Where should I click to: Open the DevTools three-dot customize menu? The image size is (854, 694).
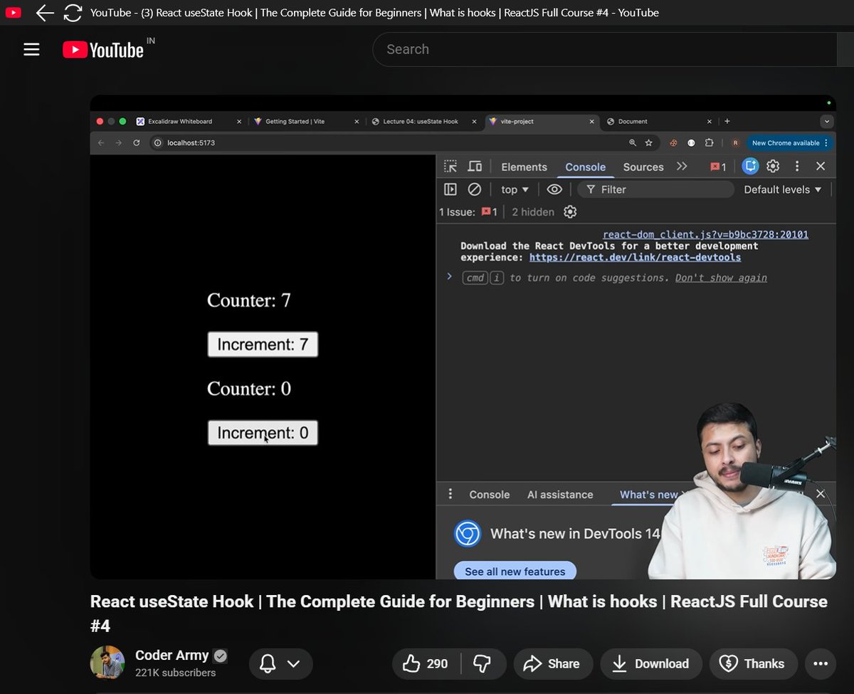point(796,166)
